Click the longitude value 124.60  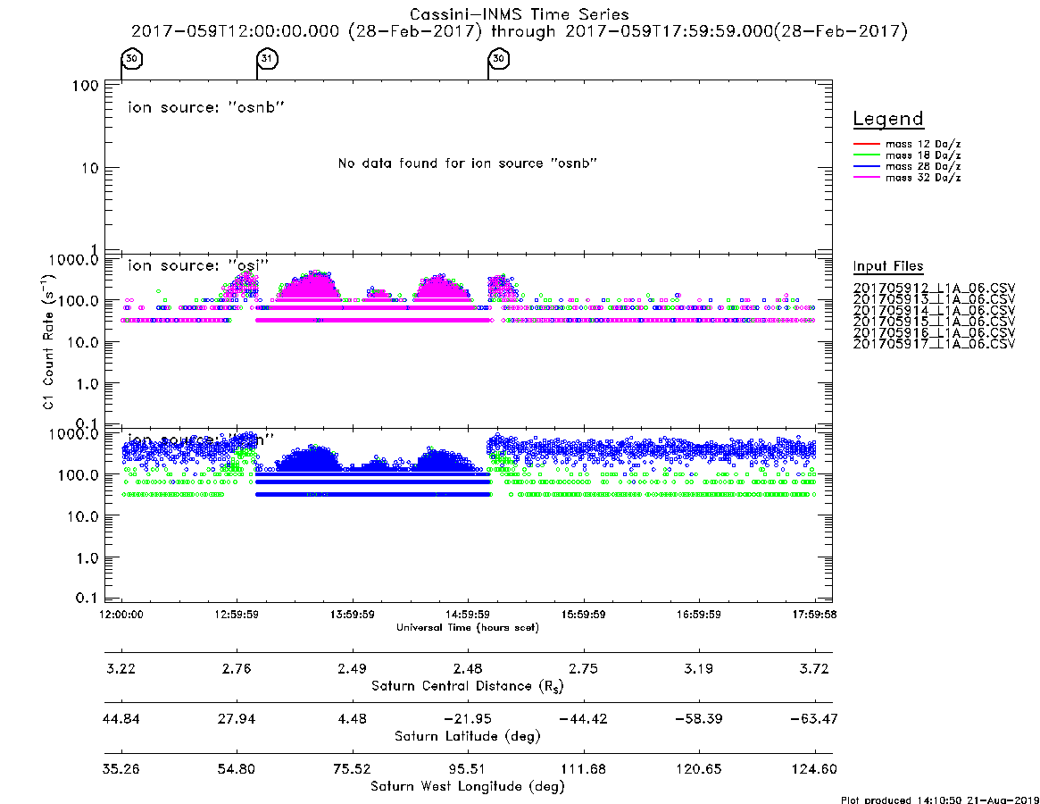coord(814,769)
